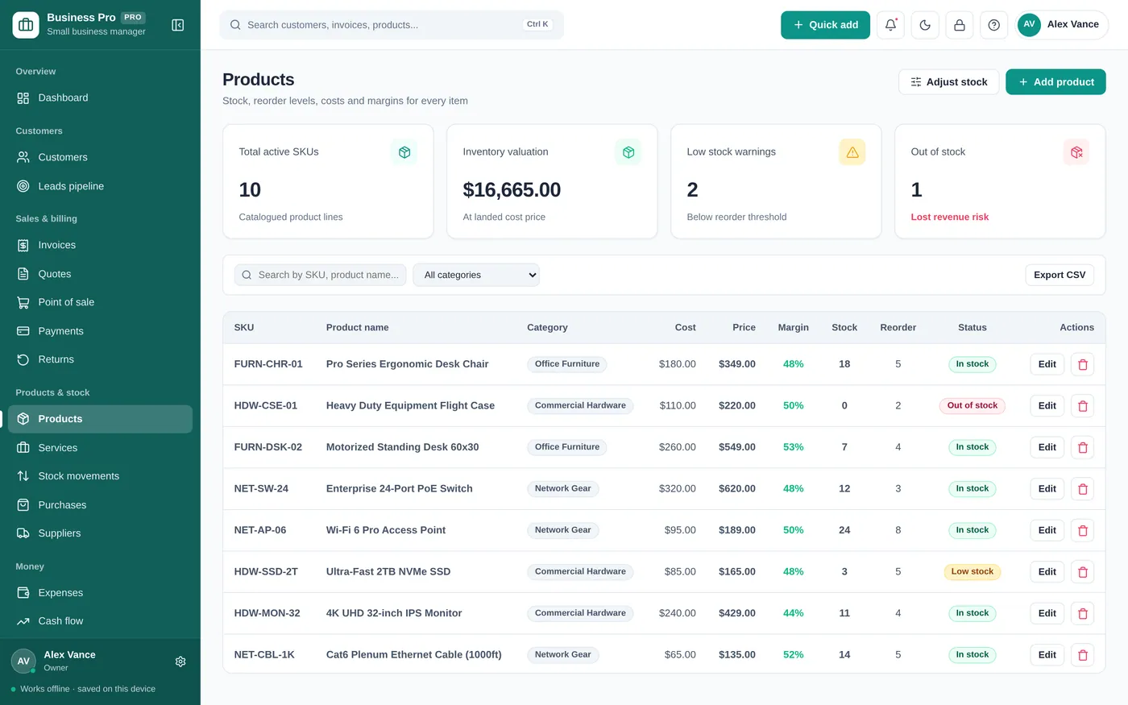Delete the NET-SW-24 switch product
The image size is (1128, 705).
(x=1082, y=489)
